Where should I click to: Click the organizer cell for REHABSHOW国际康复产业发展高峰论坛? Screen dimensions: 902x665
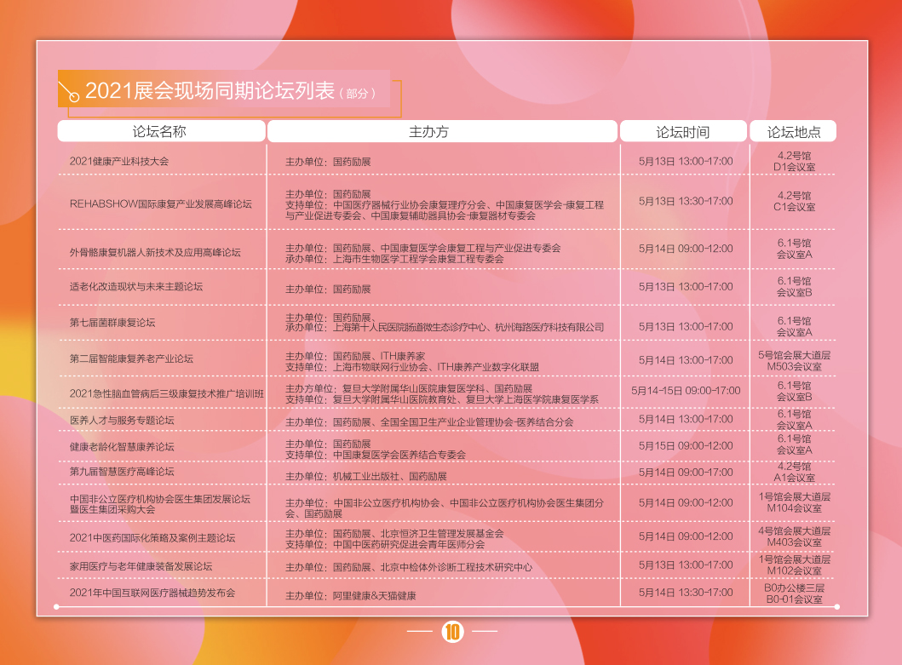[x=445, y=205]
